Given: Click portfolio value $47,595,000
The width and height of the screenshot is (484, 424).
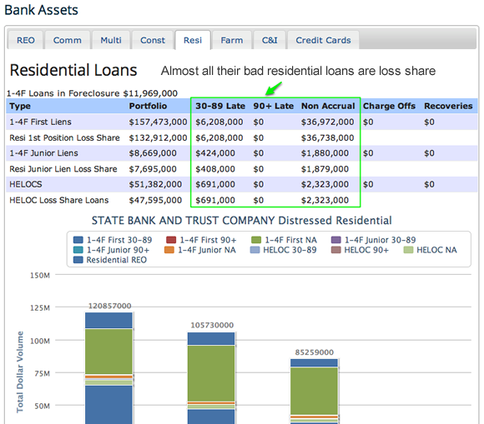Looking at the screenshot, I should (155, 200).
